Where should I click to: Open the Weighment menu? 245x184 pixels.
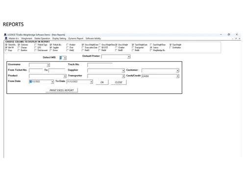tap(26, 38)
